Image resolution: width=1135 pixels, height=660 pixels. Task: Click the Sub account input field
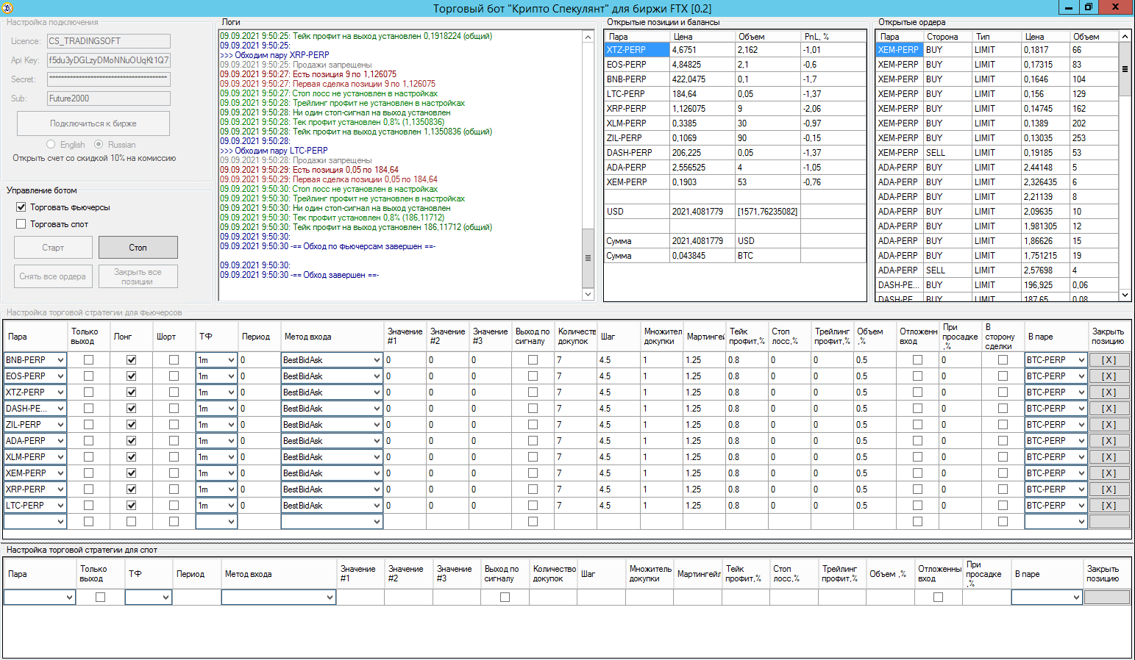109,98
